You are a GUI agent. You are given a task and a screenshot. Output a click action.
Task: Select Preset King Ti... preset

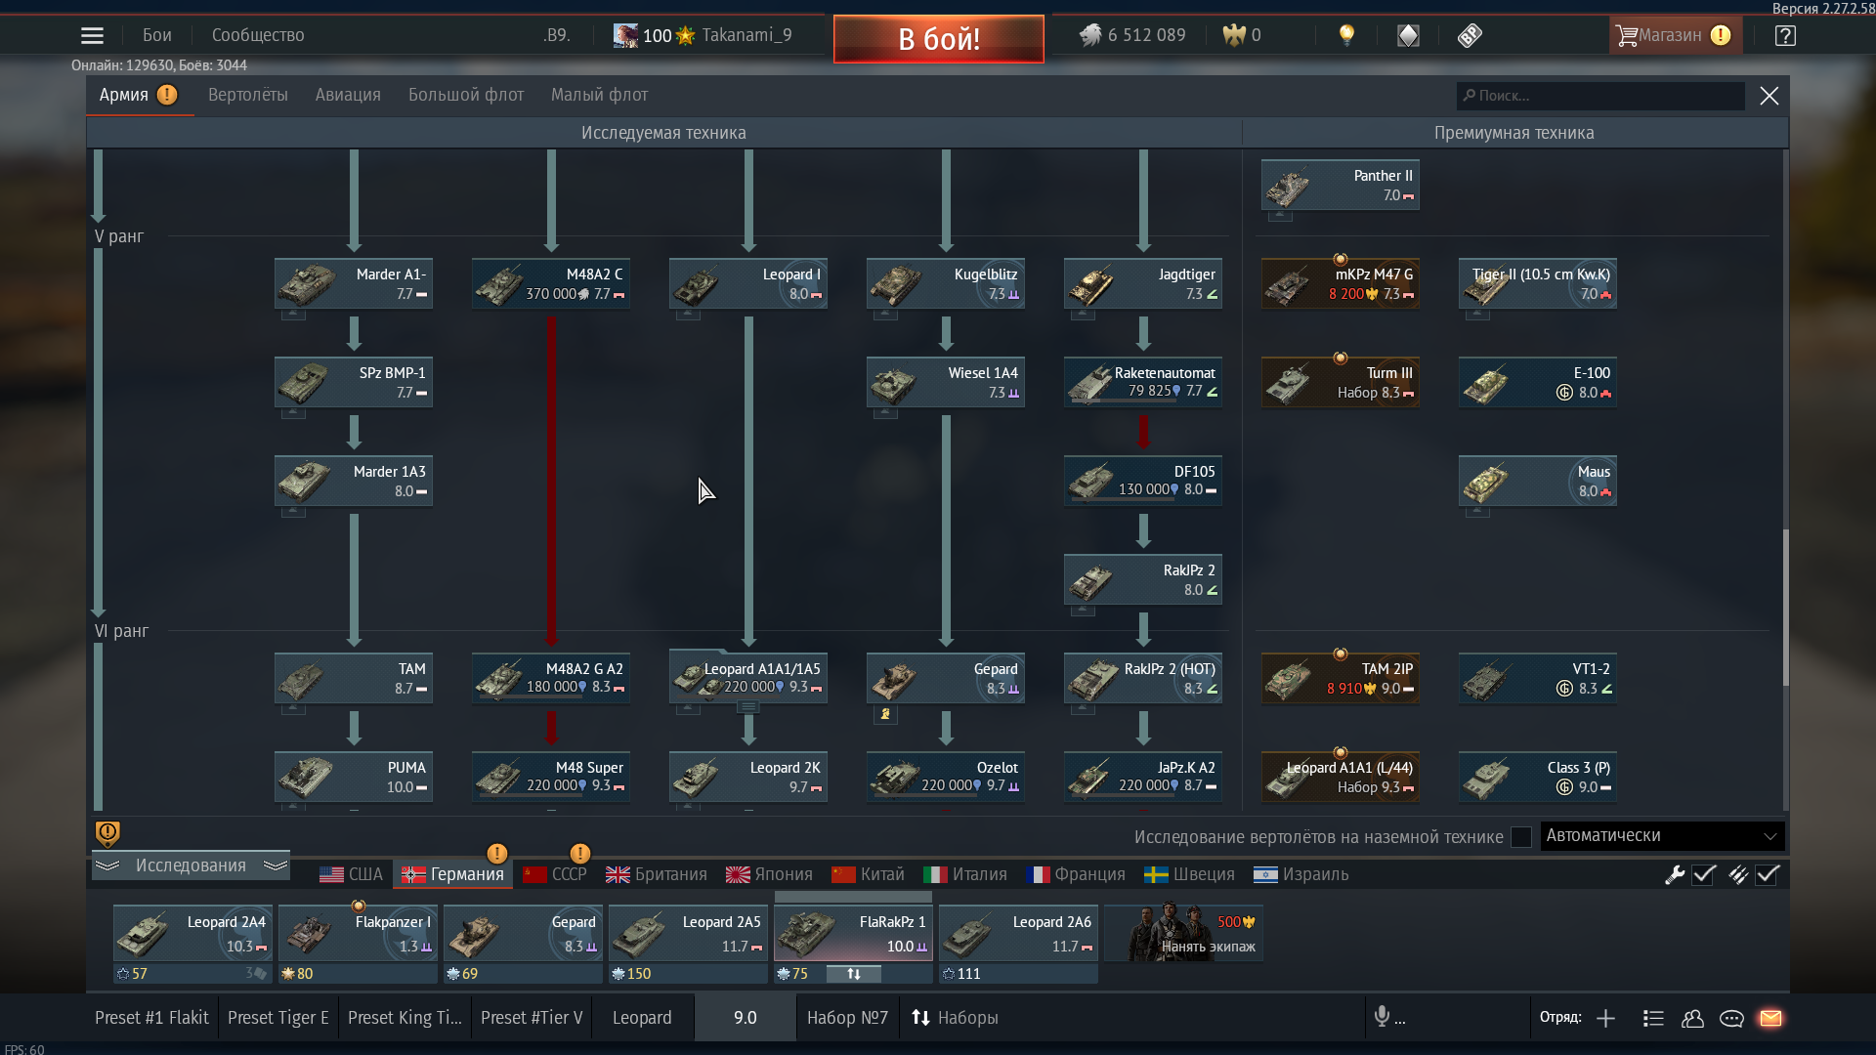(x=405, y=1018)
